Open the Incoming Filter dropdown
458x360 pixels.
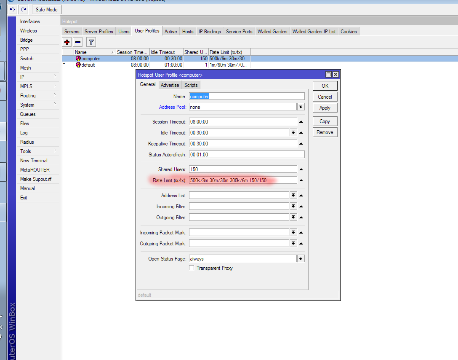(293, 207)
